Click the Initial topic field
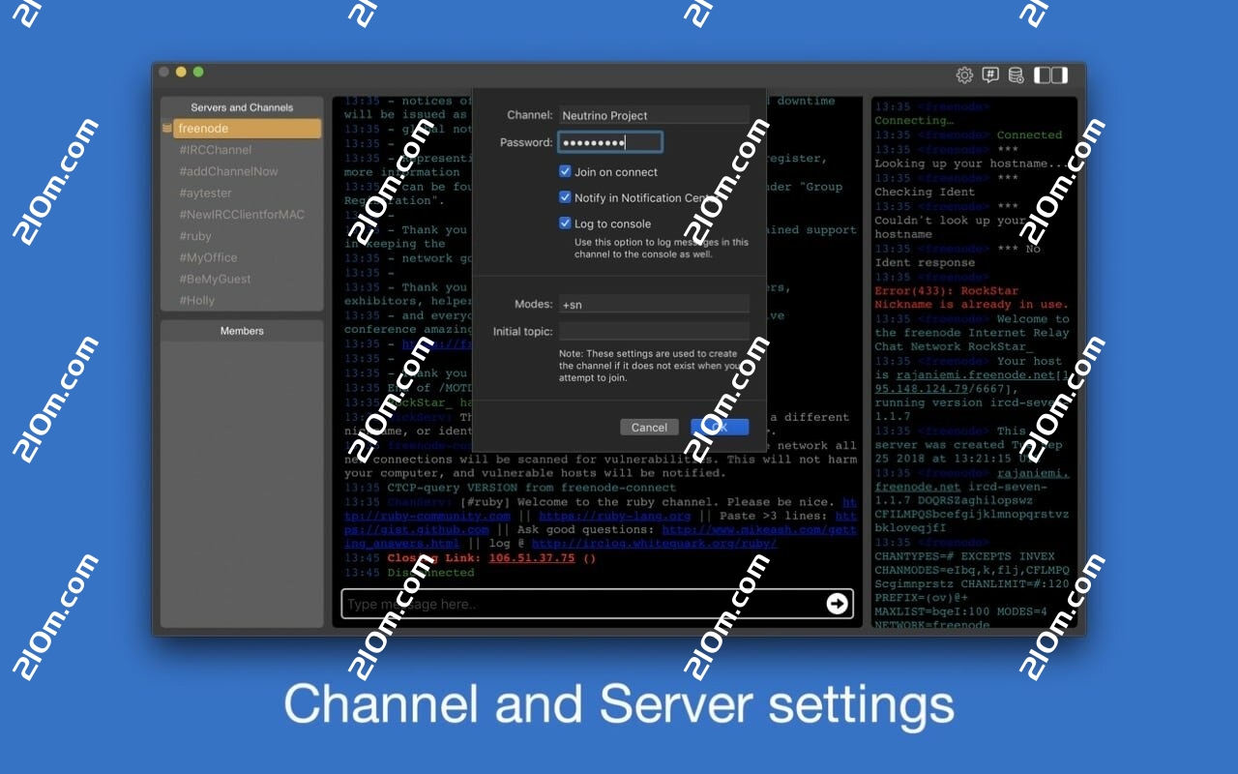The width and height of the screenshot is (1238, 774). [654, 331]
